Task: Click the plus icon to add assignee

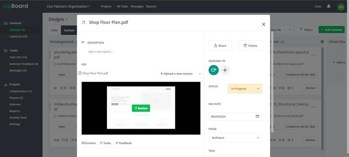Action: (x=225, y=70)
